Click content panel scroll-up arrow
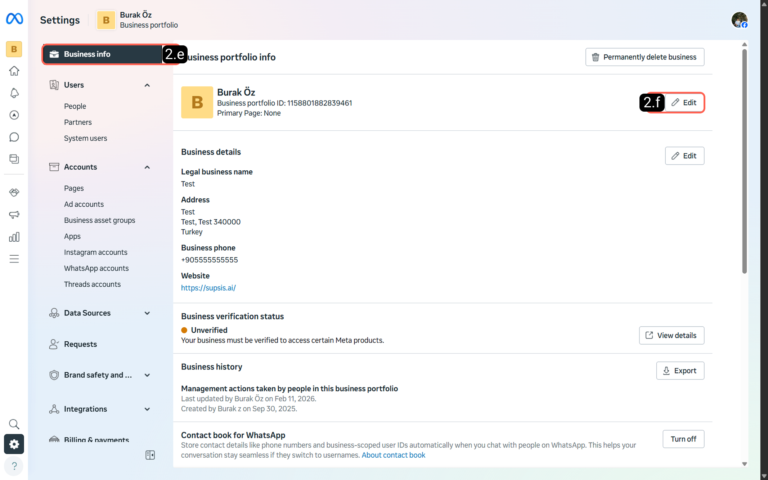768x480 pixels. (x=745, y=44)
